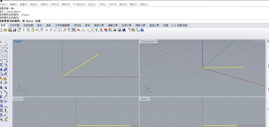
Task: Open the 曲线(C) menu
Action: 34,4
